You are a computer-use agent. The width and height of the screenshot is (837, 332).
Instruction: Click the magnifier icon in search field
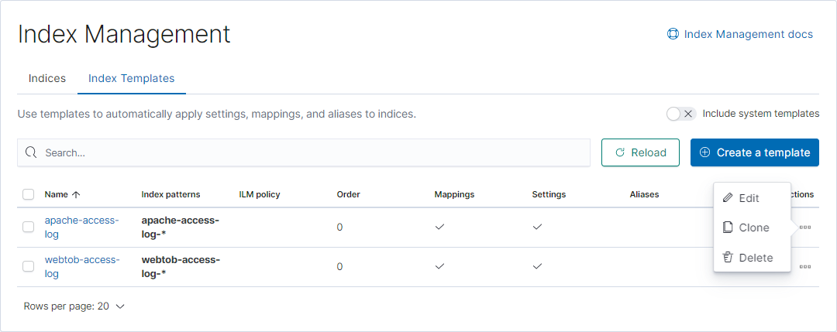31,152
